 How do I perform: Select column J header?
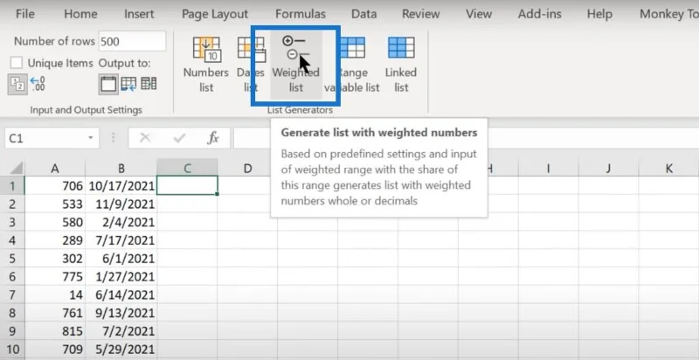[x=608, y=169]
